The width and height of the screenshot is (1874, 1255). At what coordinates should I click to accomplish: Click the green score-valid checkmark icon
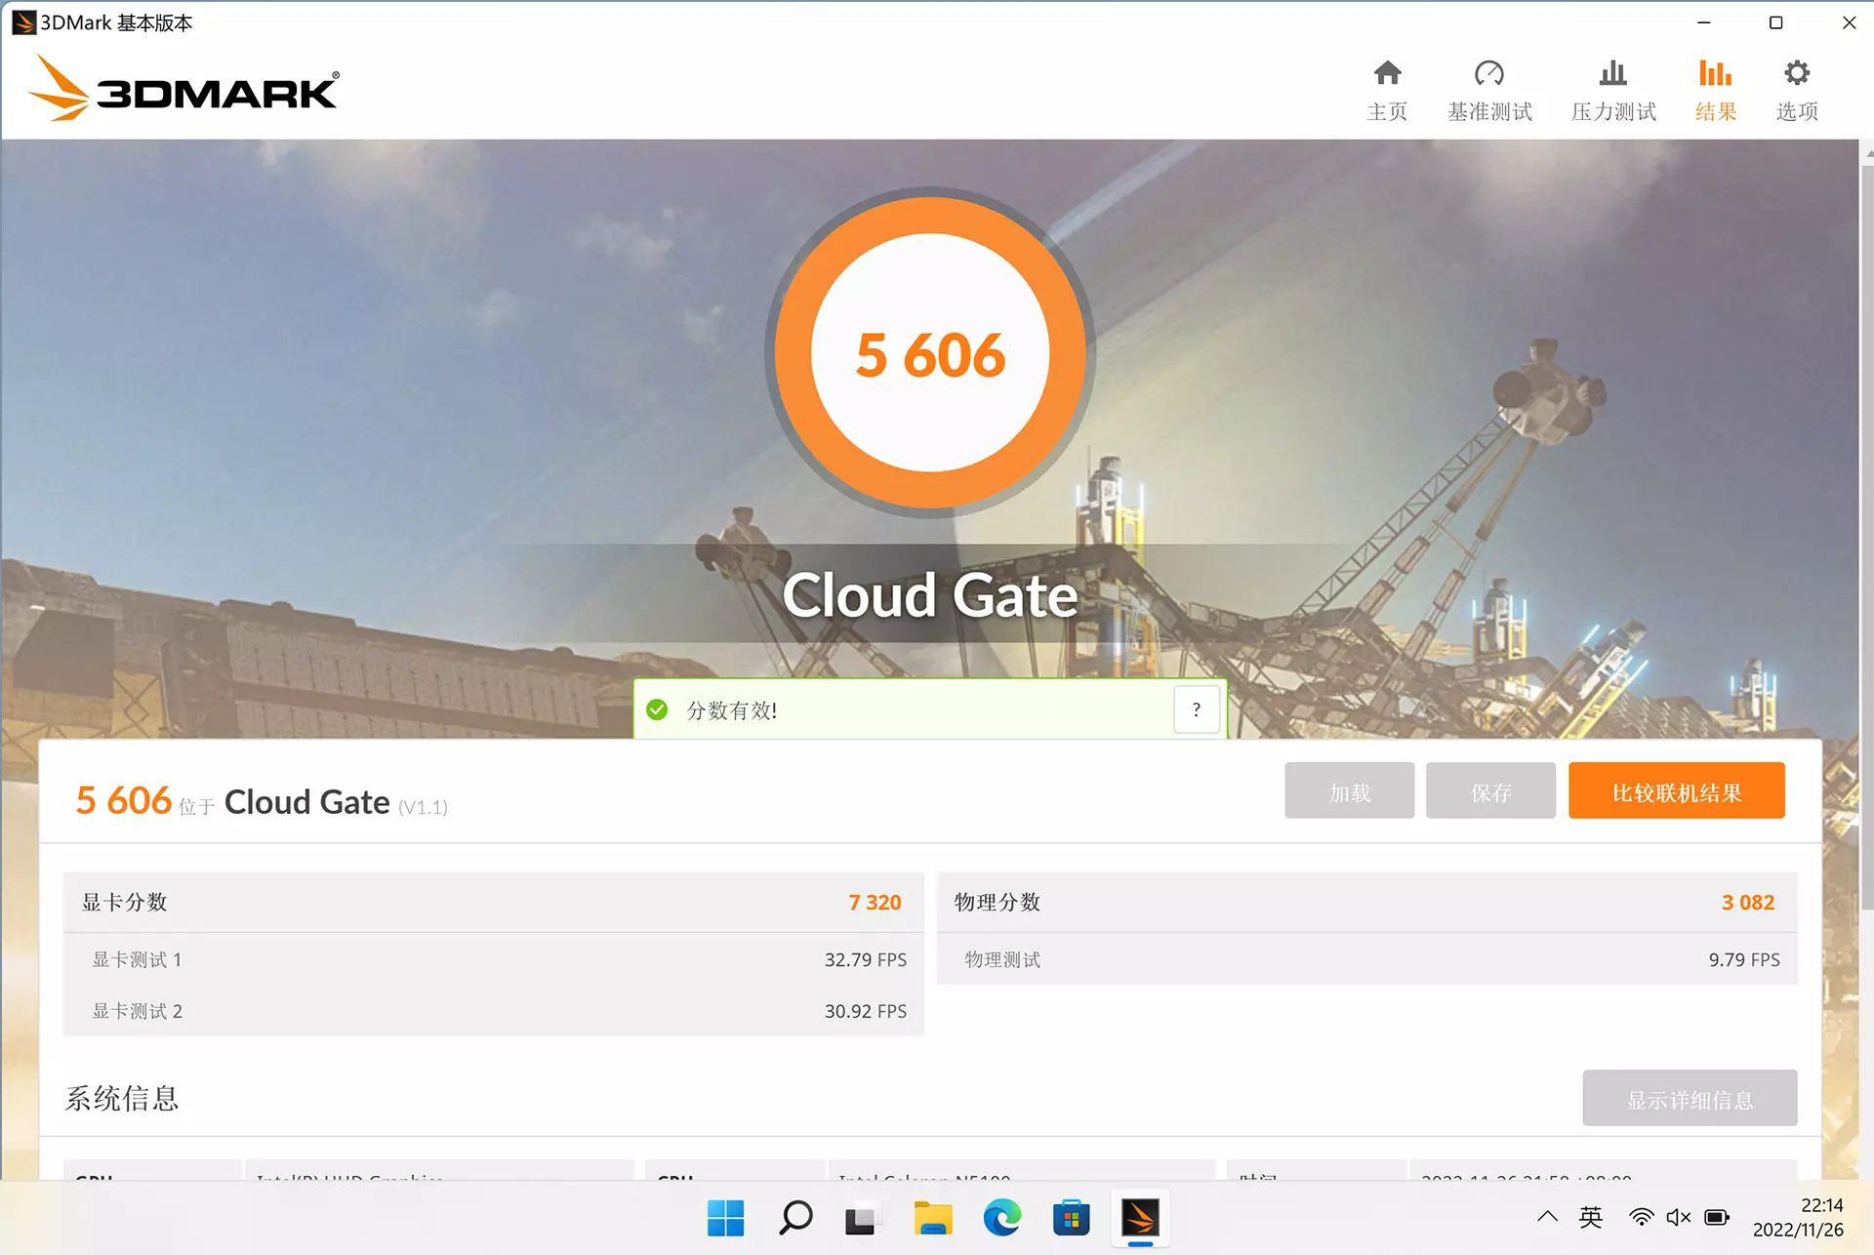point(657,709)
